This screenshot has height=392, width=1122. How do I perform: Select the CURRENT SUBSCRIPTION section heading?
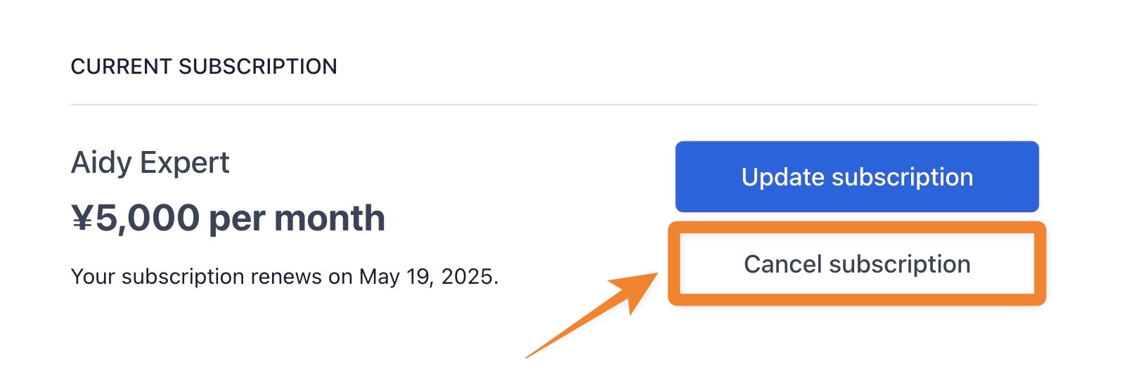point(204,67)
